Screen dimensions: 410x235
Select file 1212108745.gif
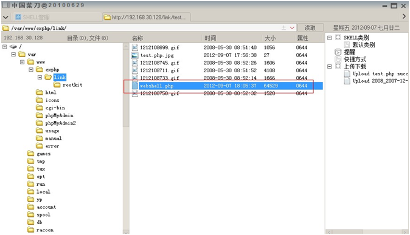coord(159,63)
